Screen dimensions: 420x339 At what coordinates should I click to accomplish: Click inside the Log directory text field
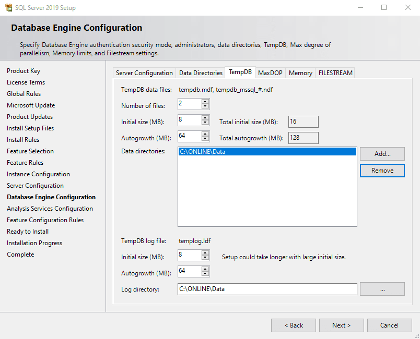267,289
